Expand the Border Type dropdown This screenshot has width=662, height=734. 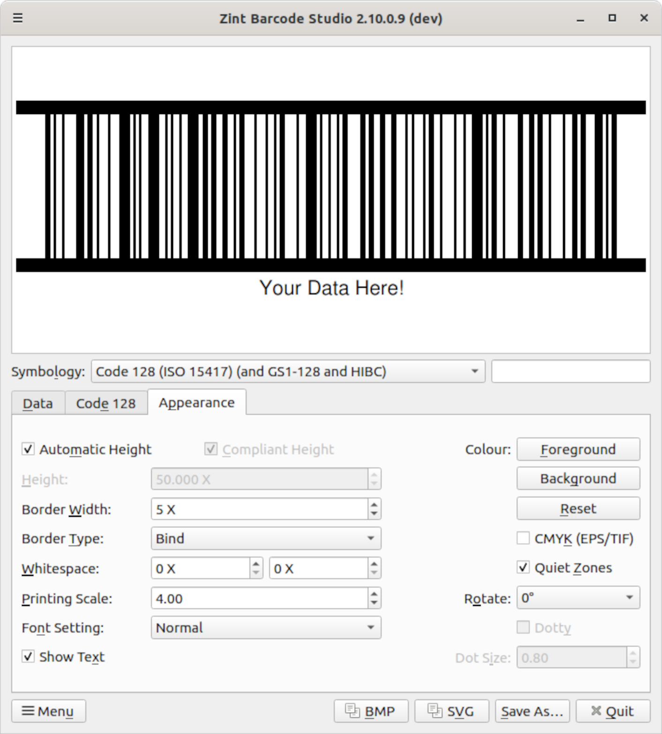266,538
